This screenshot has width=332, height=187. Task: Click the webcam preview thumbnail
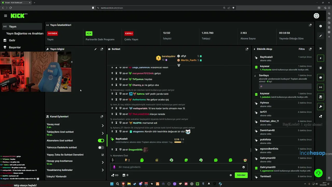(x=36, y=72)
